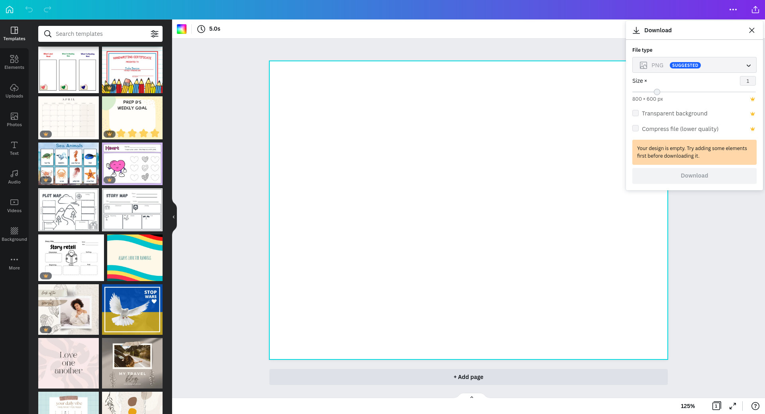Click the size multiplier slider handle
This screenshot has width=765, height=414.
click(657, 92)
